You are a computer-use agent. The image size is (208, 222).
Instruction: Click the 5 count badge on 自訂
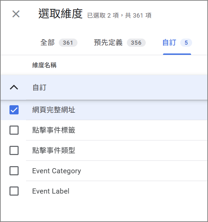point(186,43)
